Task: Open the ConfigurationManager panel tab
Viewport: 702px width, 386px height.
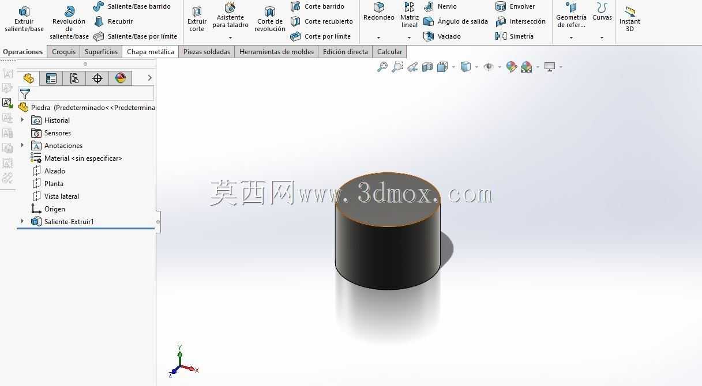Action: 74,78
